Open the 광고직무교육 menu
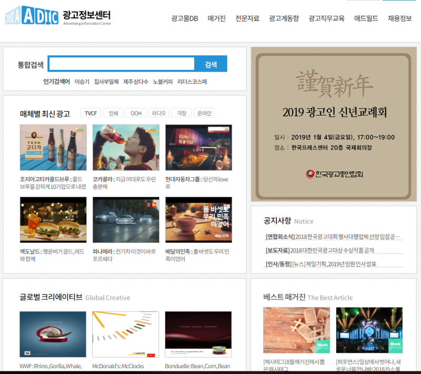 [326, 18]
